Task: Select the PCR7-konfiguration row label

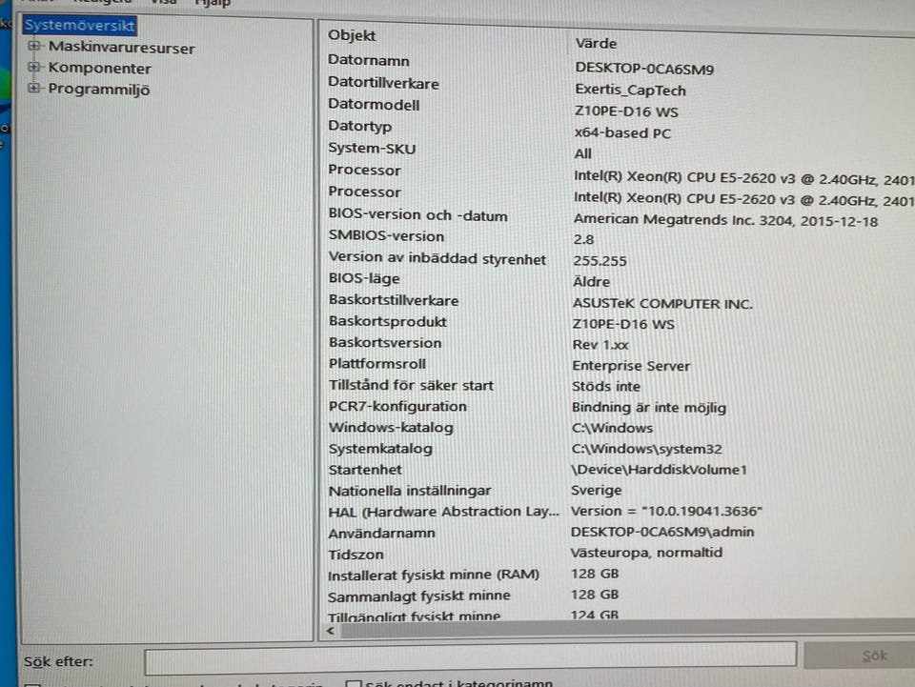Action: coord(397,406)
